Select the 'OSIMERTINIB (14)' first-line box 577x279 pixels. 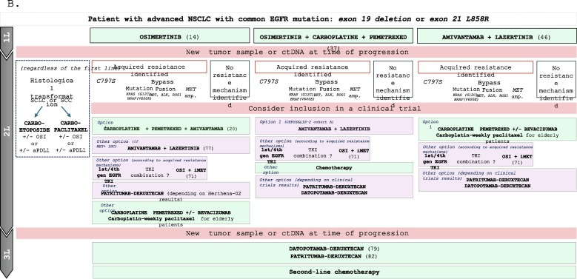click(x=170, y=36)
